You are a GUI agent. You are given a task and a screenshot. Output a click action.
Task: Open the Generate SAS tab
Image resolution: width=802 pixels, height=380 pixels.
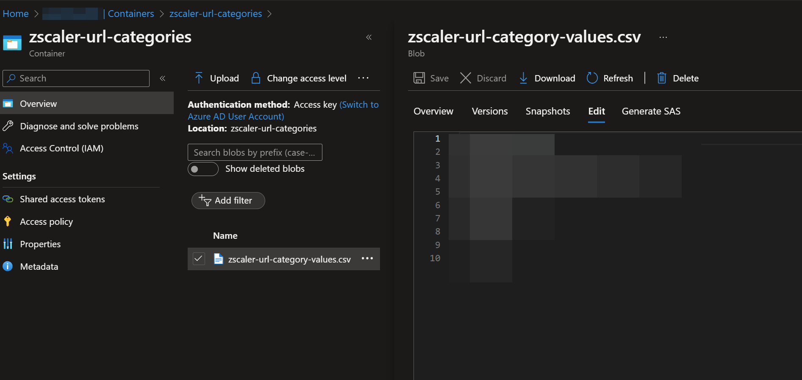(x=651, y=111)
